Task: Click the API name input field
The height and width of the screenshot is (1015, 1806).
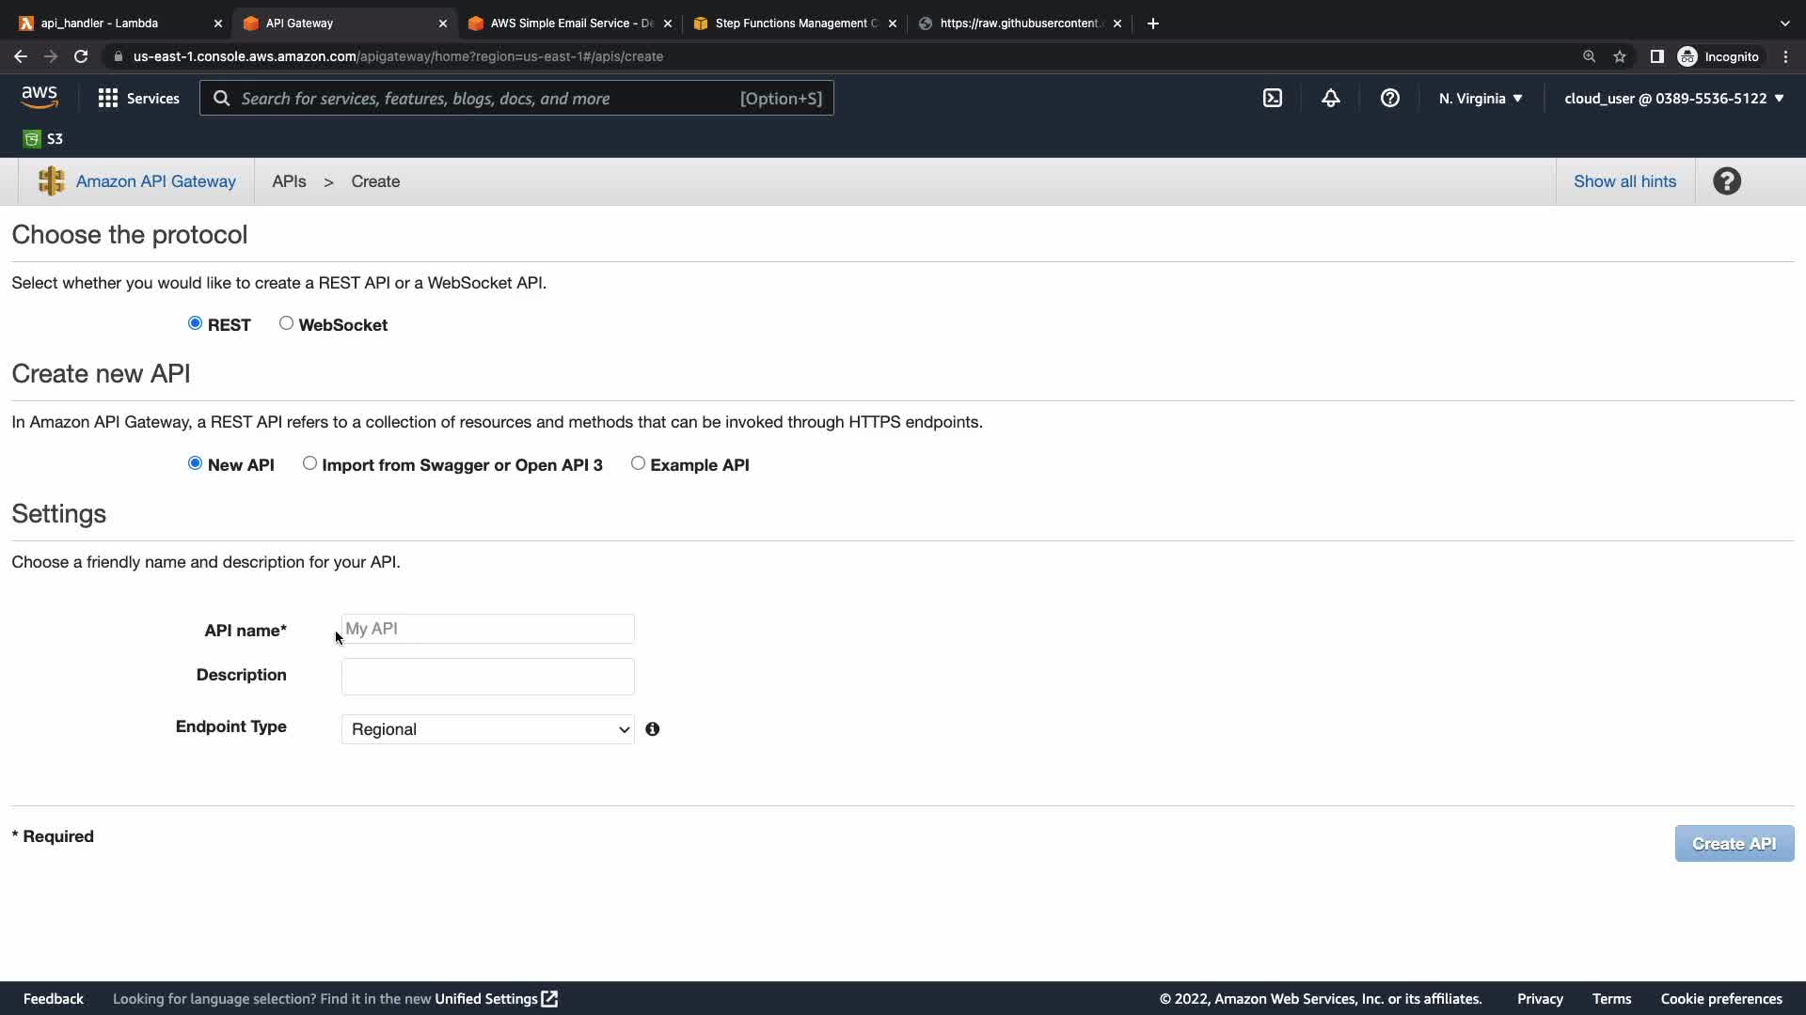Action: [487, 629]
